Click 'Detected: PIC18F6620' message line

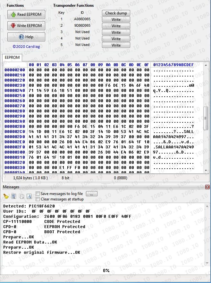29,206
